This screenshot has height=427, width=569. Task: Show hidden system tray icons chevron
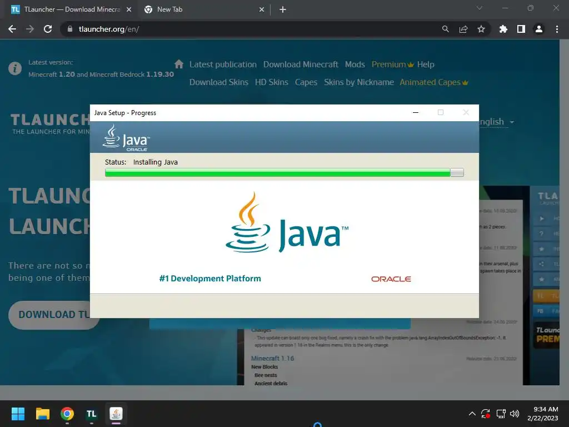472,414
